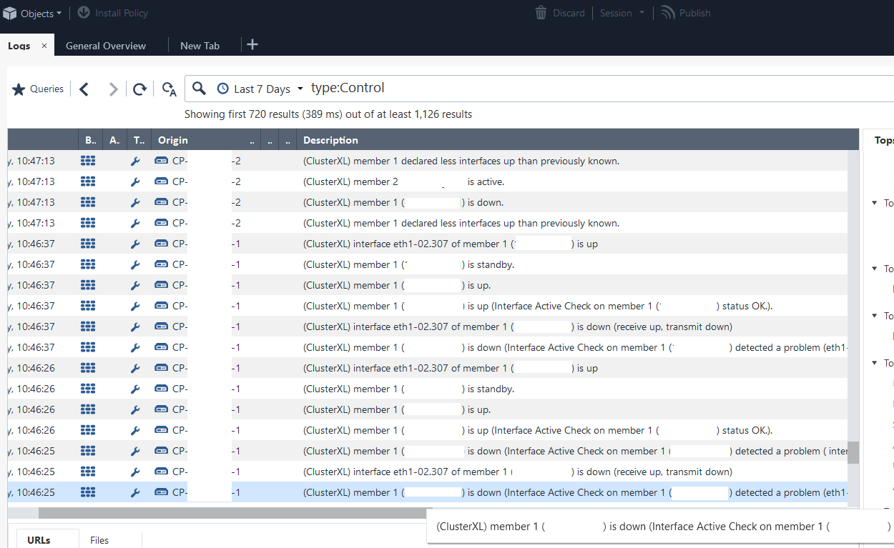This screenshot has width=894, height=548.
Task: Click the Discard trash icon
Action: (541, 12)
